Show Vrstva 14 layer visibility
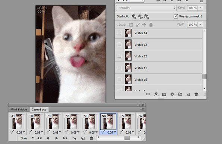 coord(119,33)
